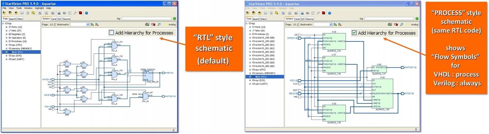Expand ALWAYS_198 node in PROCESS-style window tree
The image size is (489, 134).
pyautogui.click(x=250, y=38)
